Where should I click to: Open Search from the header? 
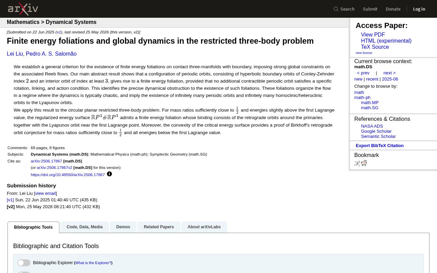click(x=344, y=9)
